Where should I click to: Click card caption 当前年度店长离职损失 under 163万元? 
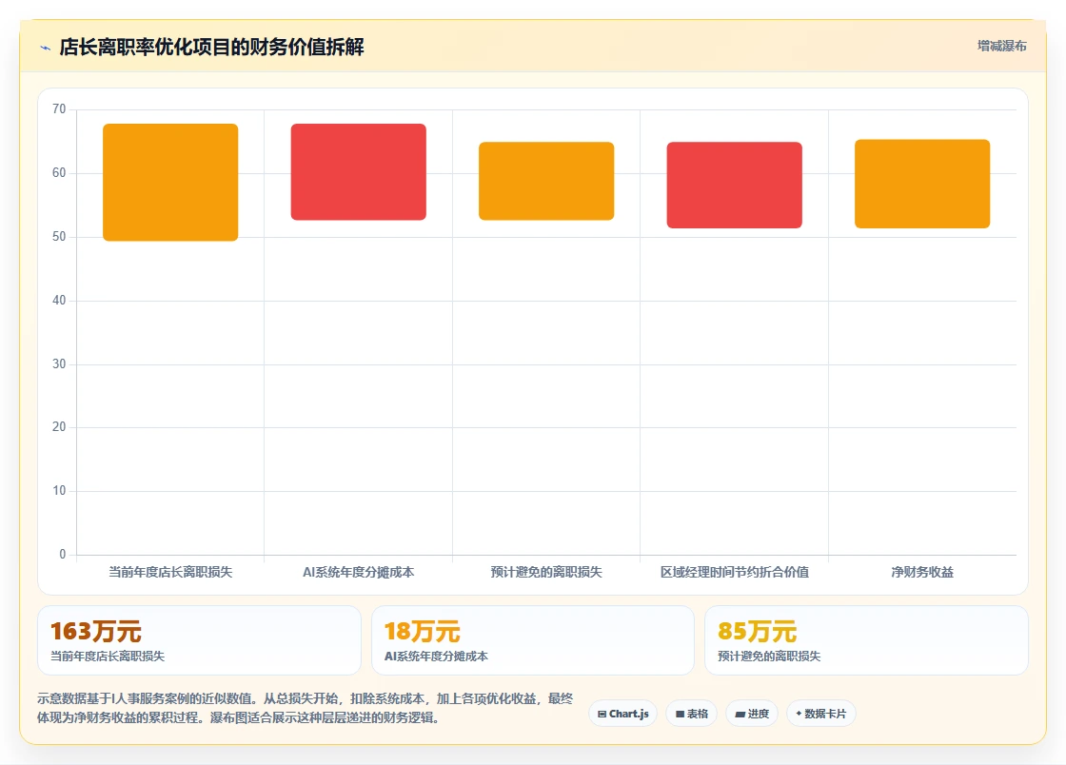coord(108,657)
